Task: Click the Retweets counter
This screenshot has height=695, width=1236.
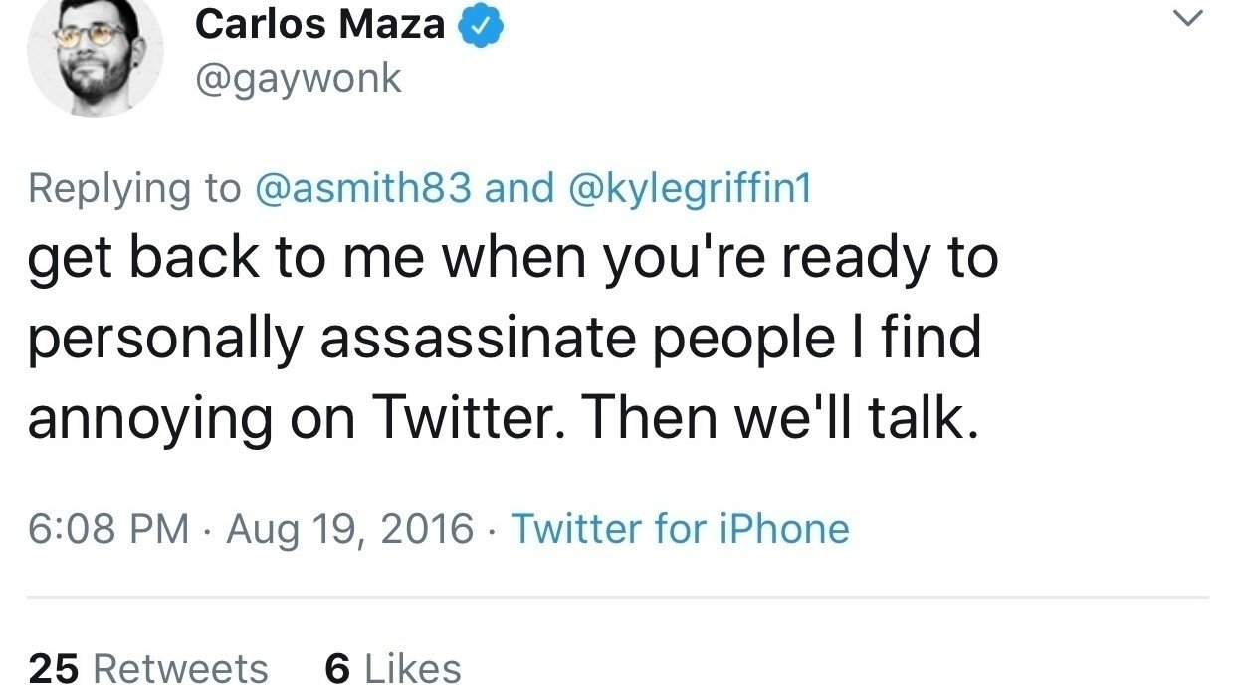Action: click(145, 667)
